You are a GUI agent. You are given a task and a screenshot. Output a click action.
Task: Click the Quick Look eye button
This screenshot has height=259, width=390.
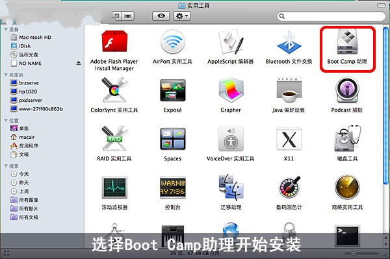[x=161, y=16]
